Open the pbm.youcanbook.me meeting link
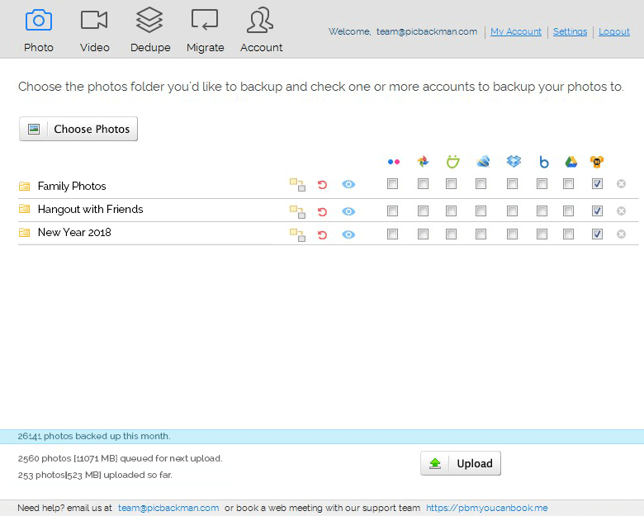 point(486,508)
